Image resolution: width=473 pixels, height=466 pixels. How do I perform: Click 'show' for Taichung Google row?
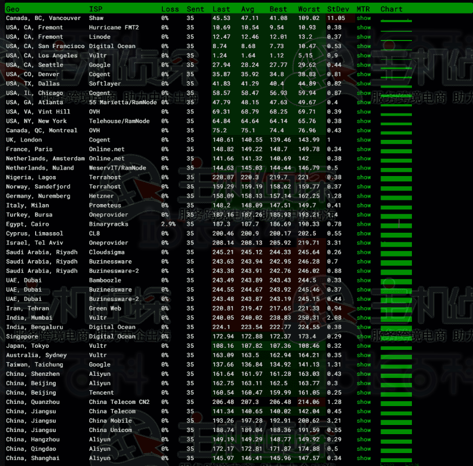(363, 364)
